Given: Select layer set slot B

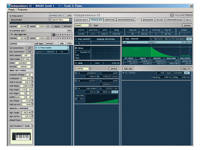Looking at the screenshot, I should (x=56, y=35).
